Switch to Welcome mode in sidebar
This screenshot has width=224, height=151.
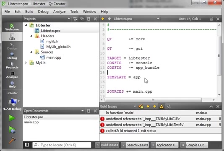pos(12,27)
